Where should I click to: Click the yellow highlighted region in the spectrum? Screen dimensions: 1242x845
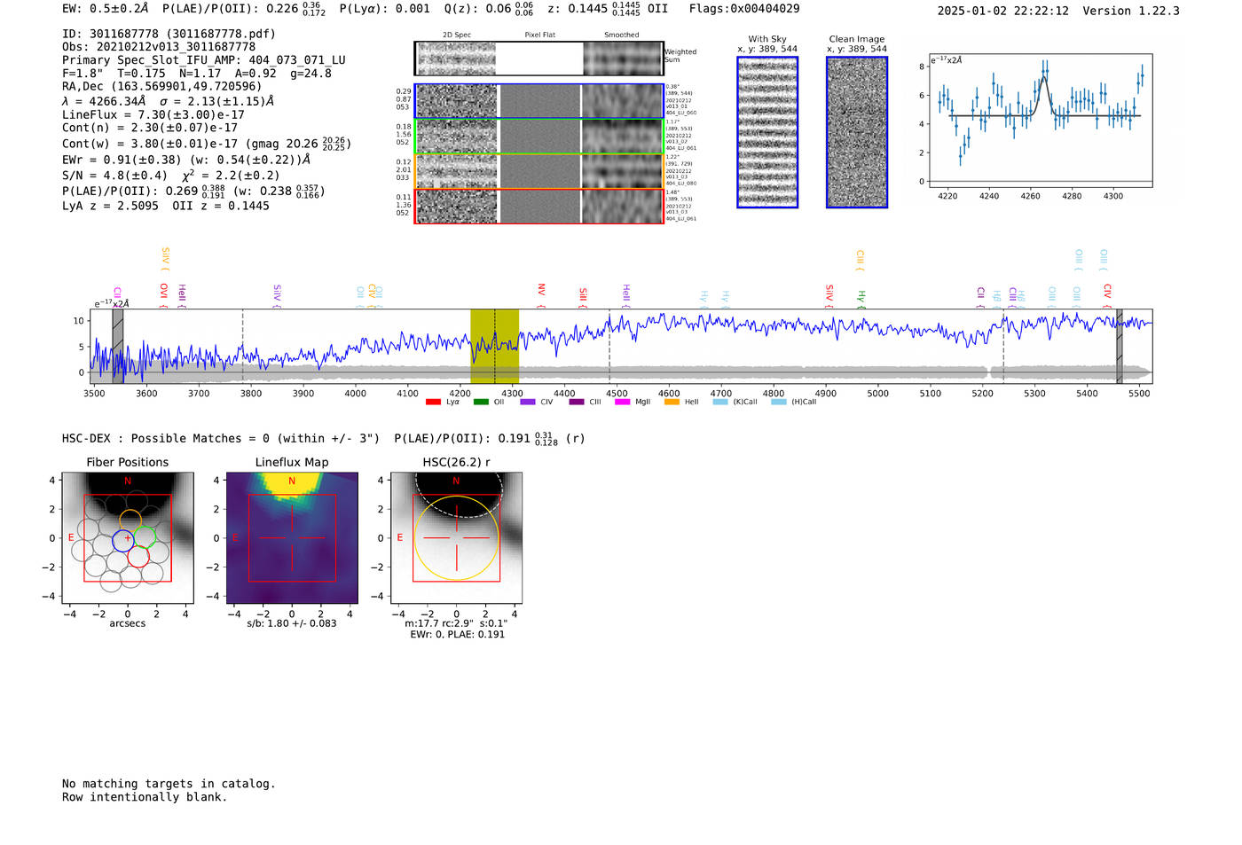(x=494, y=347)
